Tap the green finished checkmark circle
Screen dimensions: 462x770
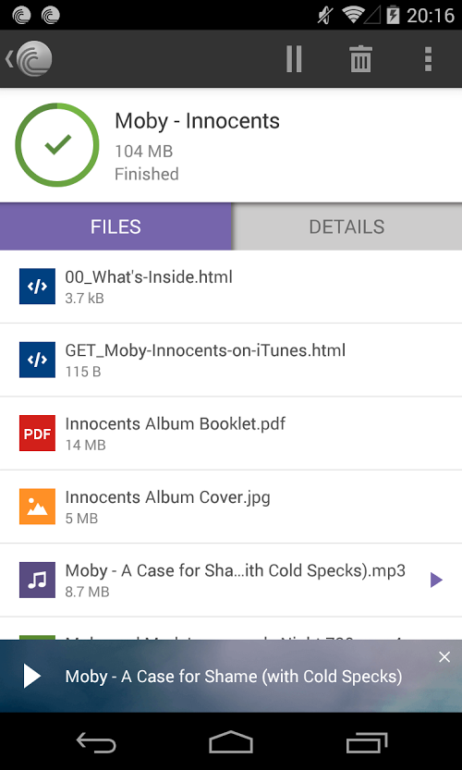point(57,145)
